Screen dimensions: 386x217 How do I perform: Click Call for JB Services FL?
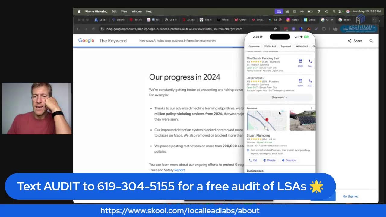tap(310, 83)
